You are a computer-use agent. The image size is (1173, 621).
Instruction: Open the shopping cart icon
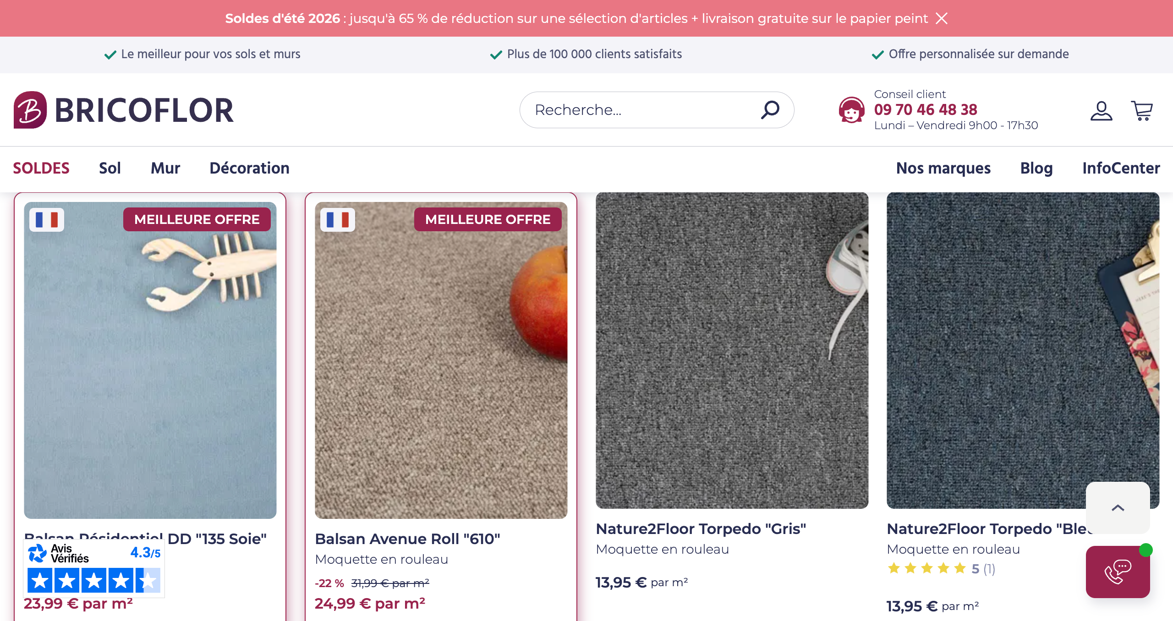[x=1142, y=110]
